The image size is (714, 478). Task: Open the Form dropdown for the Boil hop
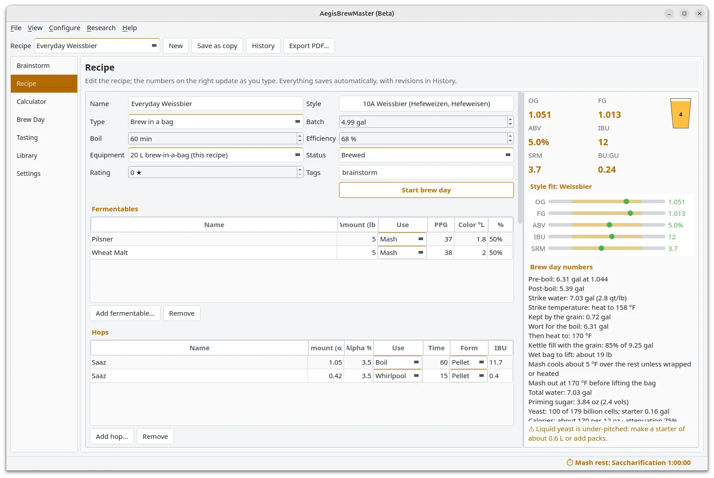[469, 362]
